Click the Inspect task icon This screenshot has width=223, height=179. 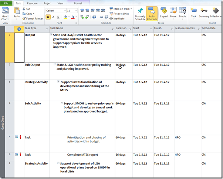click(163, 11)
